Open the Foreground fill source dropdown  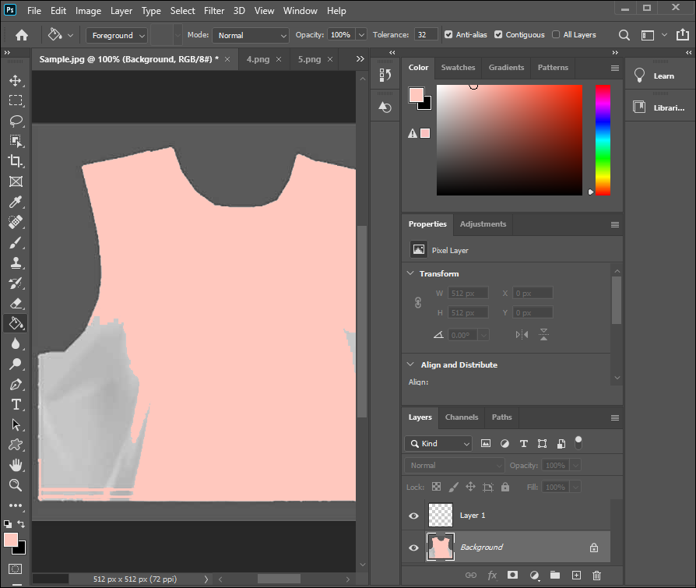pos(118,35)
